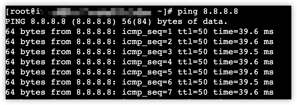Click ttl=50 on the icmp_seq=7 line

(x=192, y=92)
